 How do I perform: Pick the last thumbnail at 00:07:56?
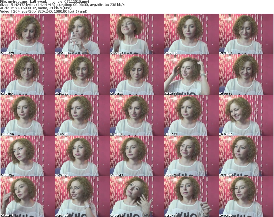tap(246, 197)
